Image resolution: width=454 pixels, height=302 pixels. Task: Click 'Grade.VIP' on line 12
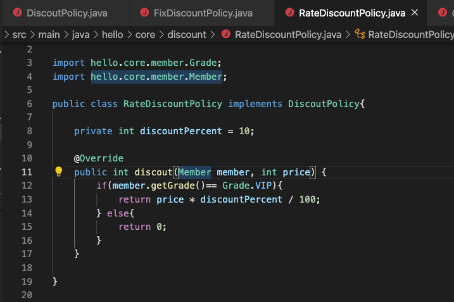[x=248, y=186]
